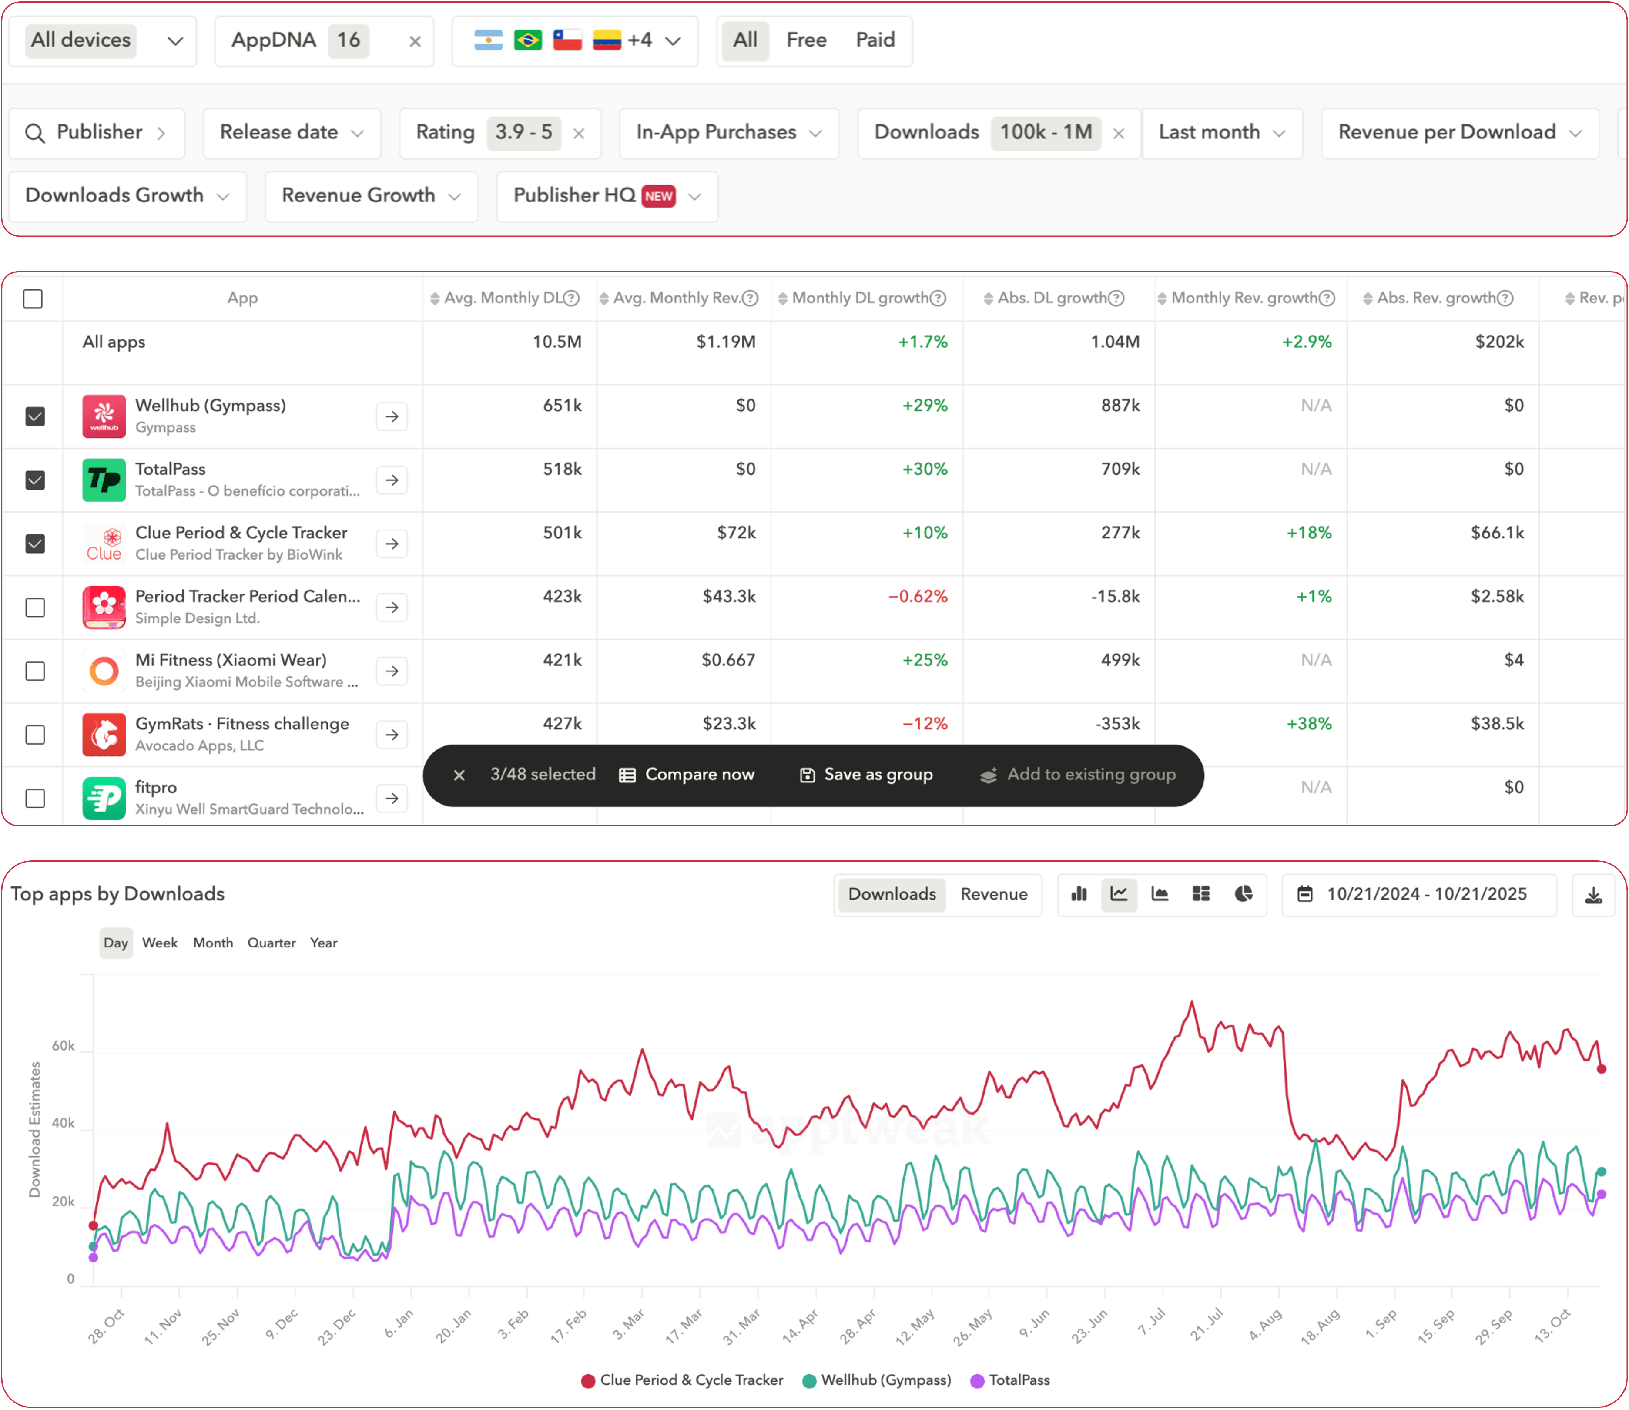The width and height of the screenshot is (1629, 1410).
Task: Switch chart to bar chart view
Action: click(x=1079, y=895)
